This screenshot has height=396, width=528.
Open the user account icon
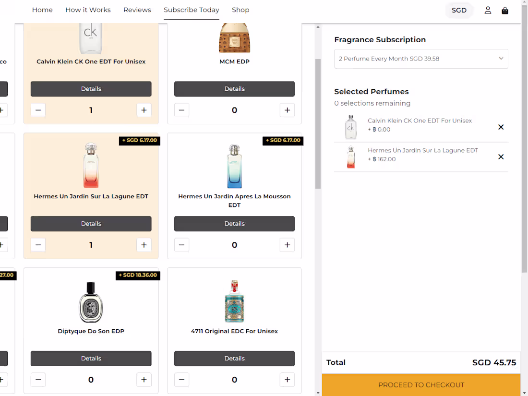pyautogui.click(x=488, y=10)
